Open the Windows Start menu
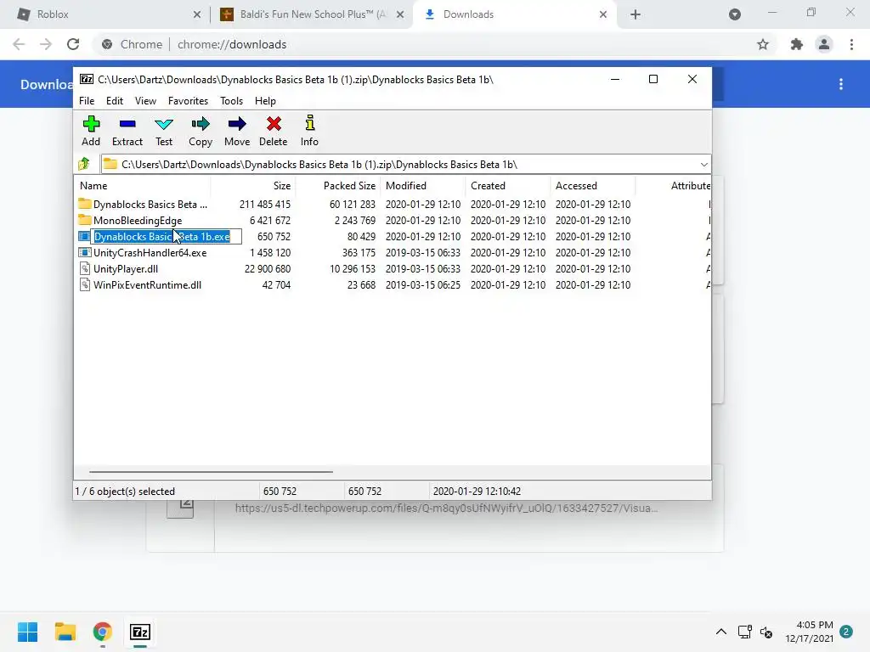 tap(28, 632)
